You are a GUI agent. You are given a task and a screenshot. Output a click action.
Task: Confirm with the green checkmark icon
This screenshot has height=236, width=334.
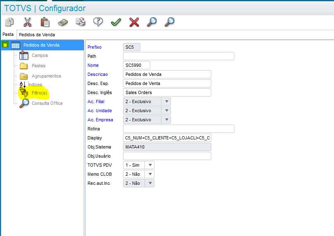[x=116, y=22]
